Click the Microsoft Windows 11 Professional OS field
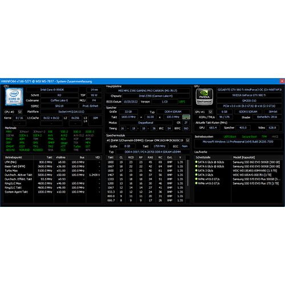The image size is (285, 285). point(238,144)
